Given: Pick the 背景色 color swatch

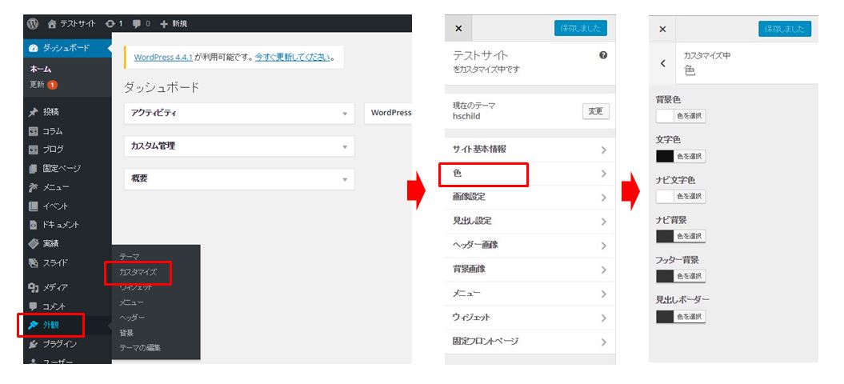Looking at the screenshot, I should click(x=665, y=116).
